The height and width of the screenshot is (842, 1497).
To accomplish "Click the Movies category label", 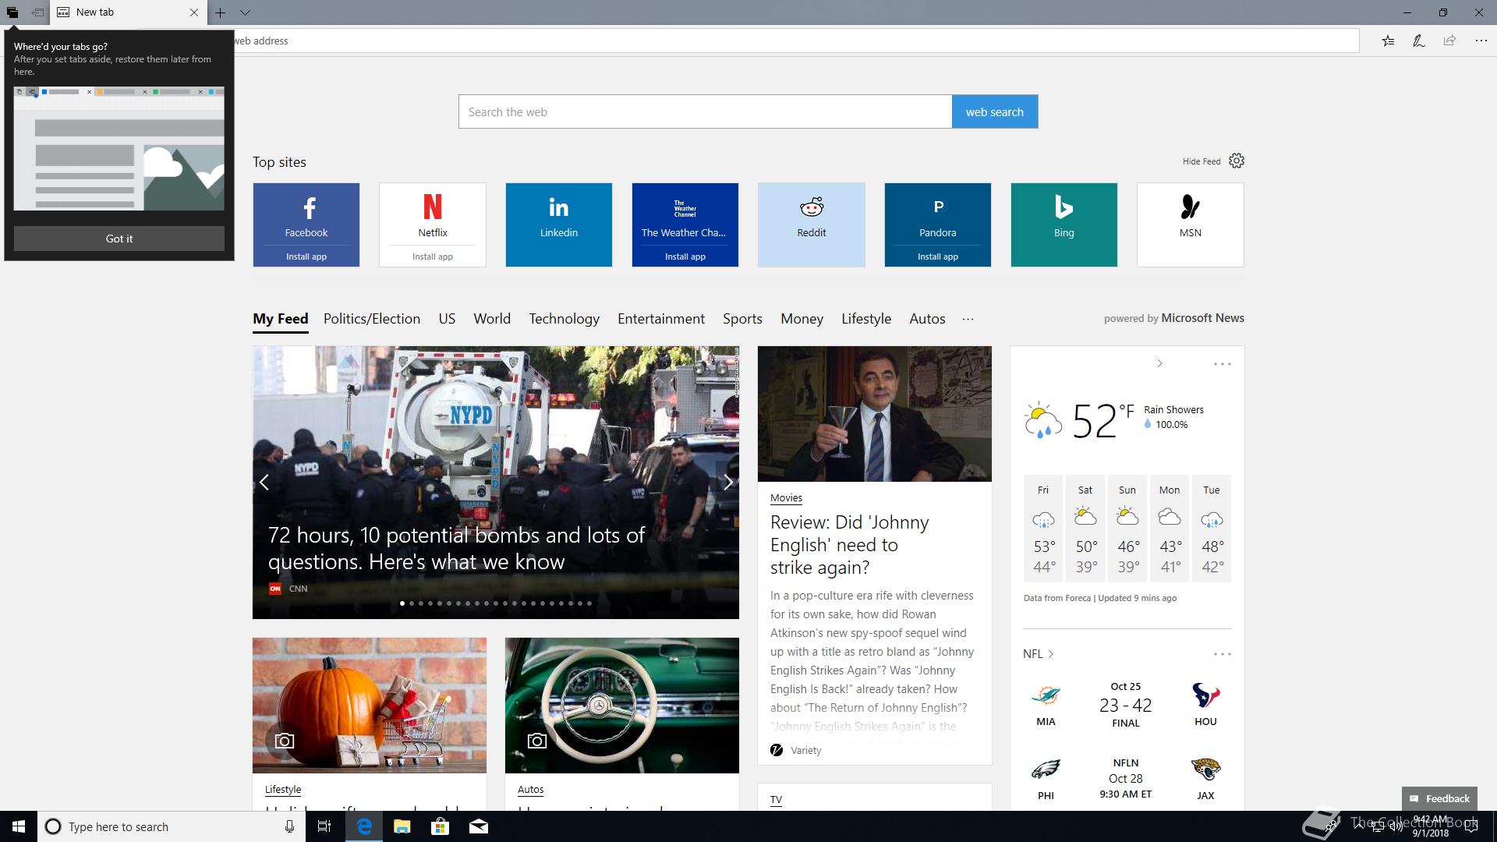I will pyautogui.click(x=786, y=498).
